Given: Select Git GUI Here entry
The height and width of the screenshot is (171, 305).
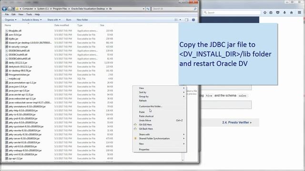Looking at the screenshot, I should click(159, 124).
